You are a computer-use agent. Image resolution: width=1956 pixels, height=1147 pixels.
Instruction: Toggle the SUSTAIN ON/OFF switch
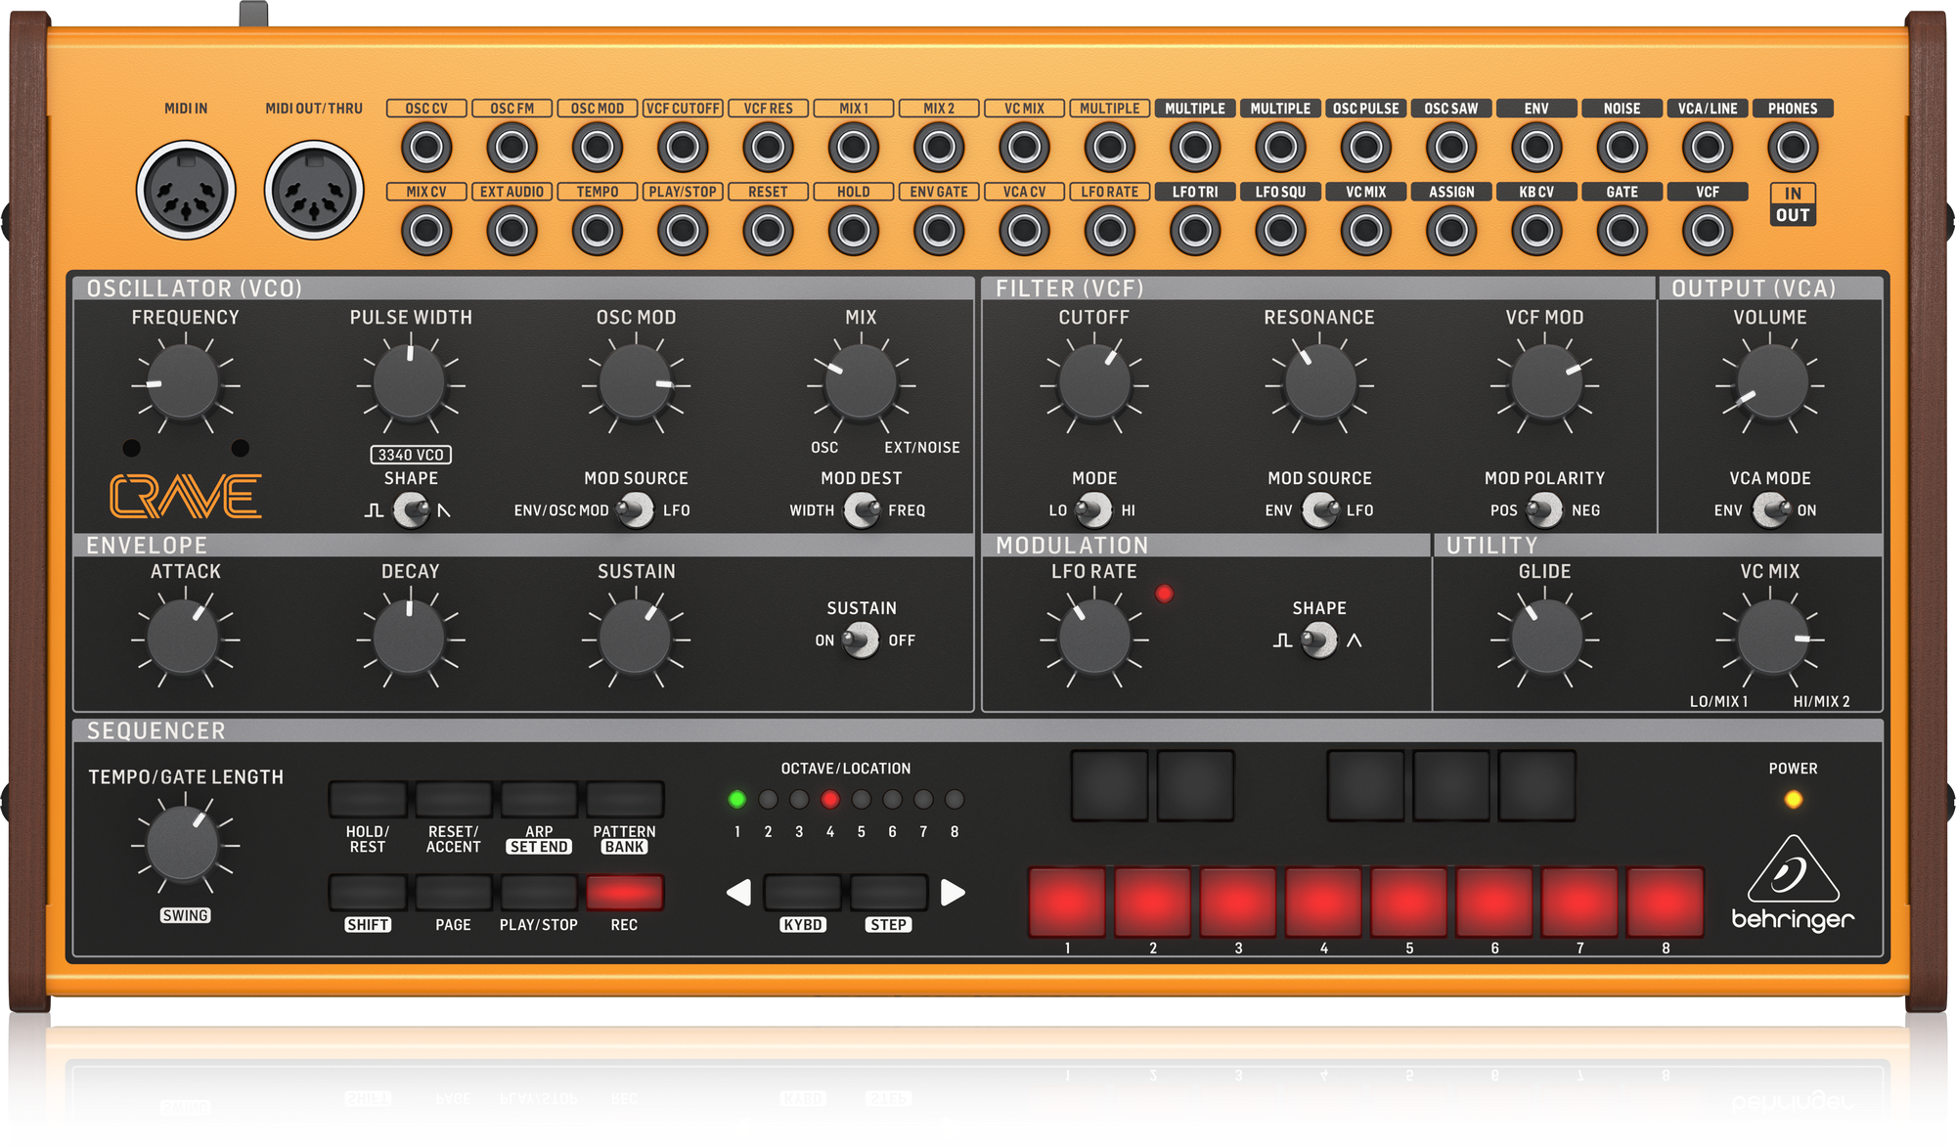(861, 640)
